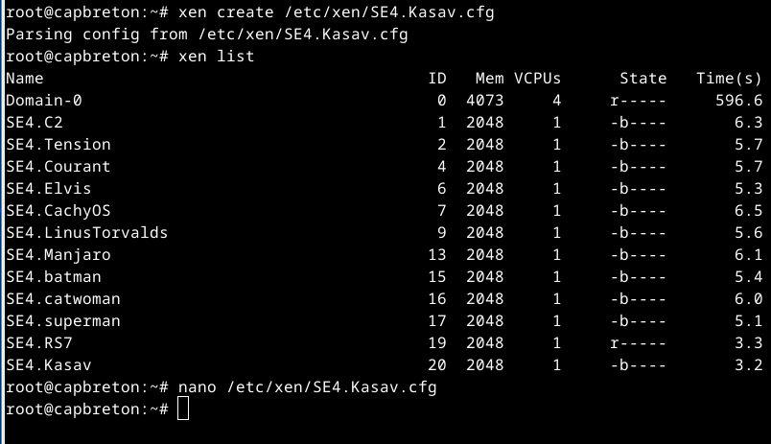Click the terminal cursor at the last prompt
The width and height of the screenshot is (771, 444).
[184, 409]
